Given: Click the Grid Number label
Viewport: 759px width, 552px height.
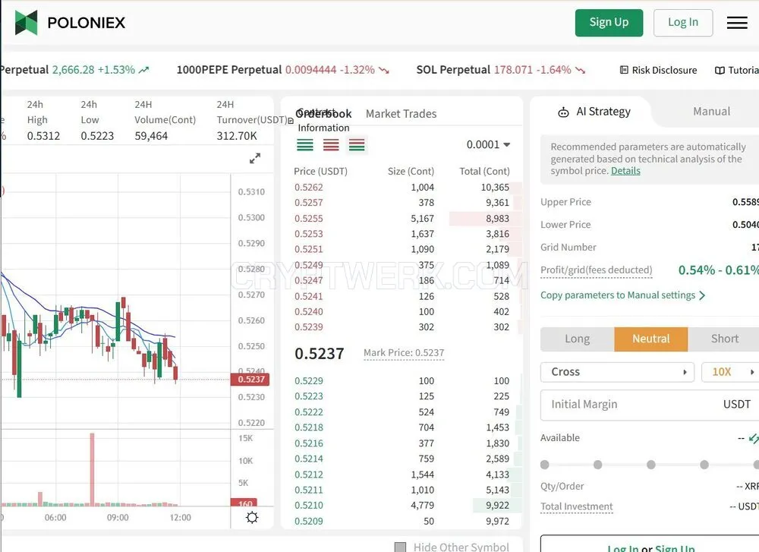Looking at the screenshot, I should pyautogui.click(x=568, y=248).
